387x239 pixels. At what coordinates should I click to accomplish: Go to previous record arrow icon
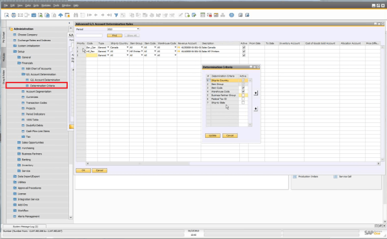(x=96, y=15)
